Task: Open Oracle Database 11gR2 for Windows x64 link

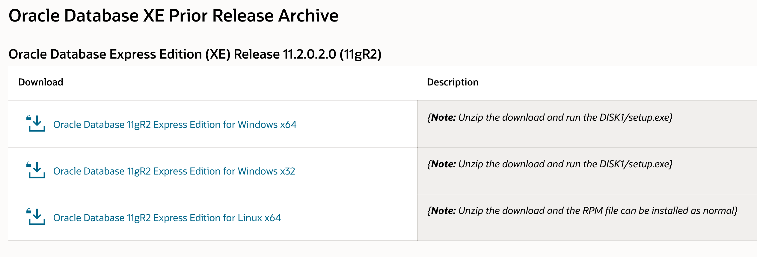Action: pos(175,125)
